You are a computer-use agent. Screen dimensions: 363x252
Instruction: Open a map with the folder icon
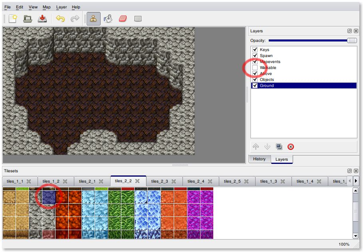point(27,19)
